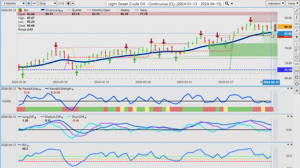Select the callout comment drawing tool
Viewport: 300px width, 168px height.
coord(296,57)
